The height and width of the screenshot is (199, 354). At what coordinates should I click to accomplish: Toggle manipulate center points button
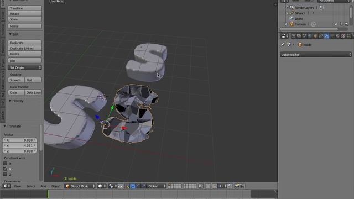coord(121,186)
